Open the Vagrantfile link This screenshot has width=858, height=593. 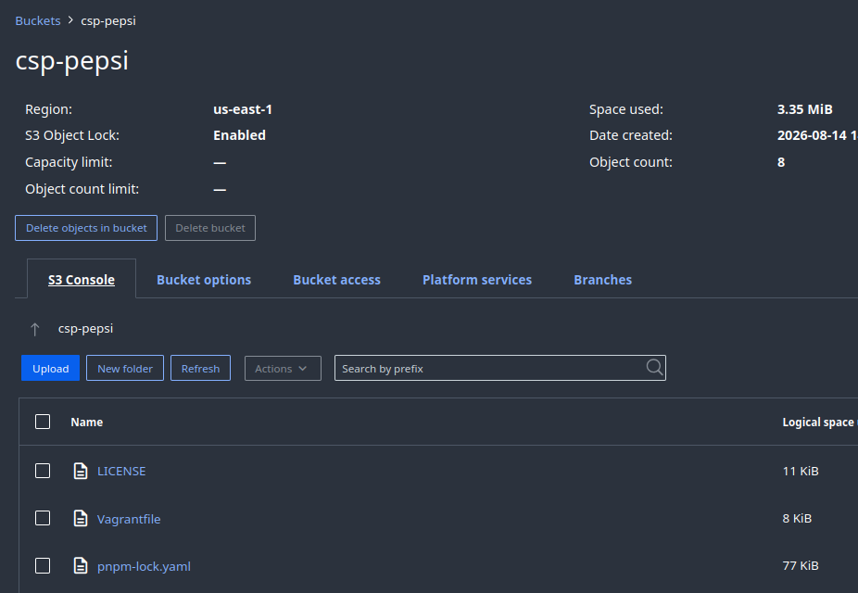129,519
